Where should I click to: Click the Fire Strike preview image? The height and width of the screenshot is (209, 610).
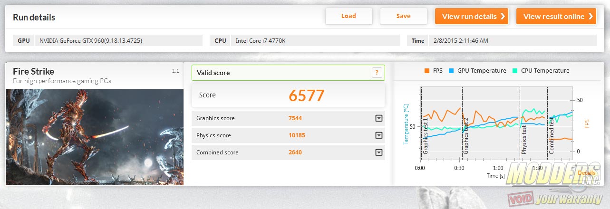[x=95, y=136]
